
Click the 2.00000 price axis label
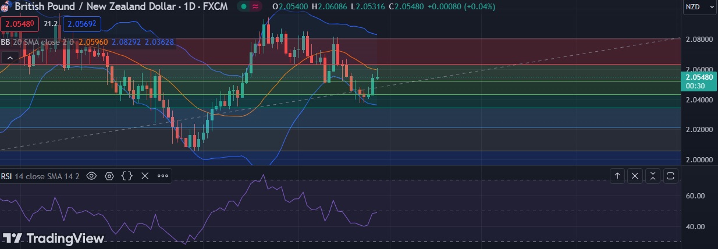click(699, 159)
